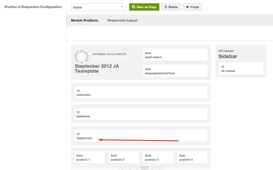
Task: Select the position-3 block
Action: (x=158, y=157)
